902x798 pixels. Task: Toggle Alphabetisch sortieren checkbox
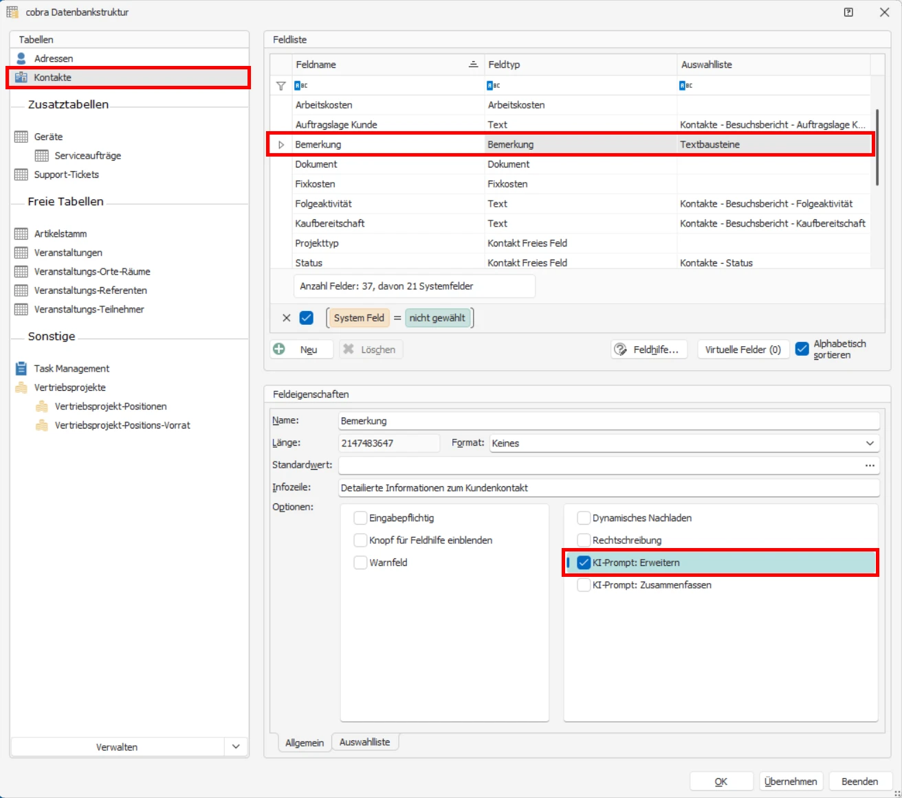(802, 349)
